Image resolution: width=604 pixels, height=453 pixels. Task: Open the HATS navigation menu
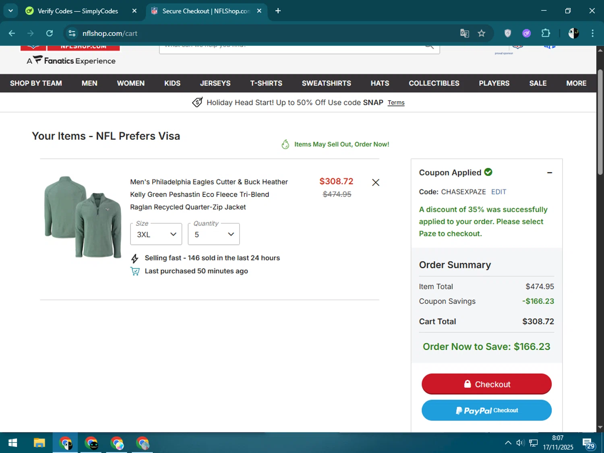pos(380,83)
